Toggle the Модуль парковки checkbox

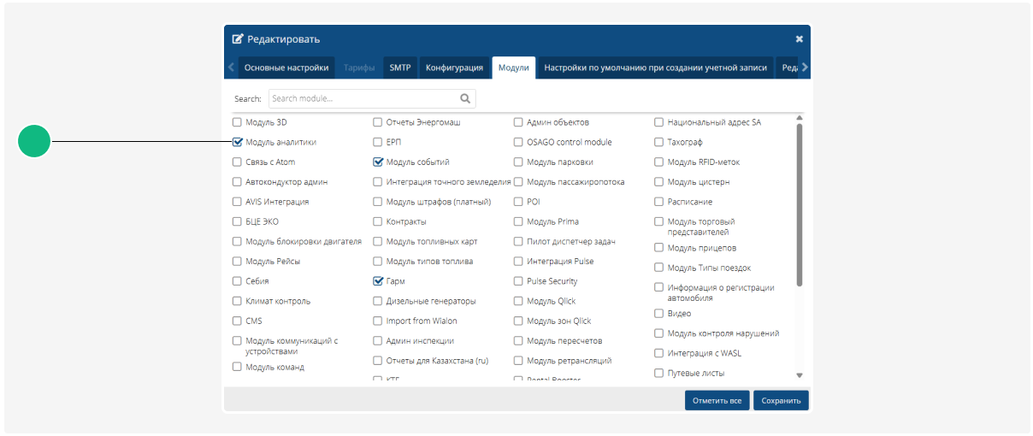point(518,162)
